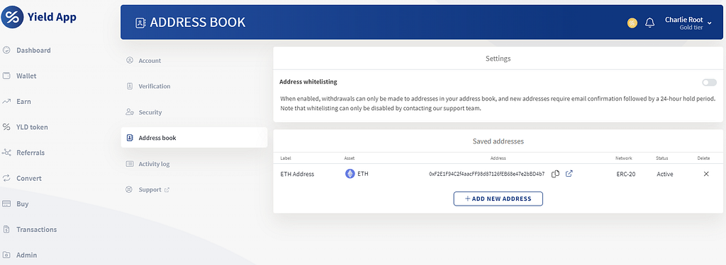The width and height of the screenshot is (726, 265).
Task: Click the Address Book header icon
Action: 140,23
